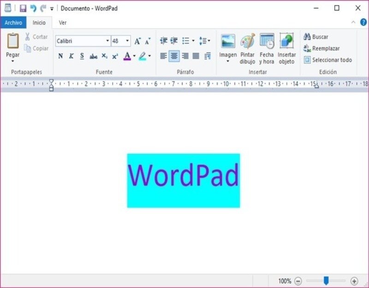Expand the Imagen dropdown arrow
Screen dimensions: 369x288
point(228,61)
